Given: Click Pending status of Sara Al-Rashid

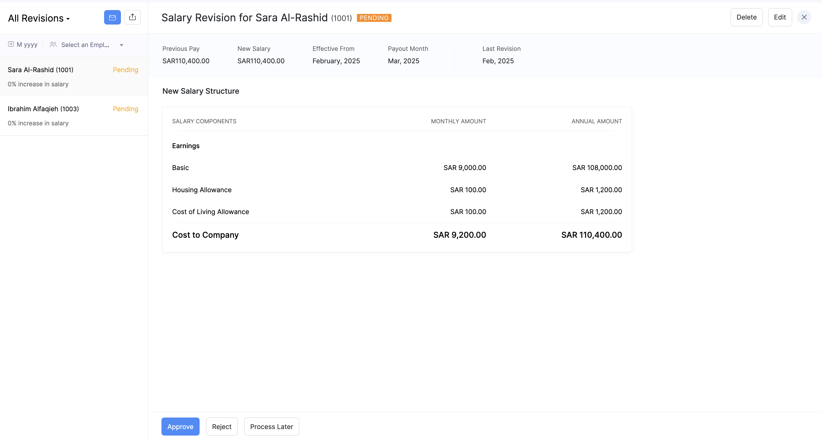Looking at the screenshot, I should coord(125,70).
